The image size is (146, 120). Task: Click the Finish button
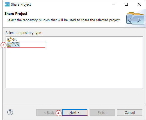[x=102, y=112]
